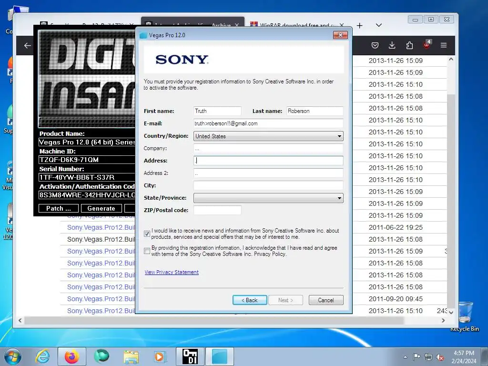Open the green globe taskbar application

[x=102, y=356]
